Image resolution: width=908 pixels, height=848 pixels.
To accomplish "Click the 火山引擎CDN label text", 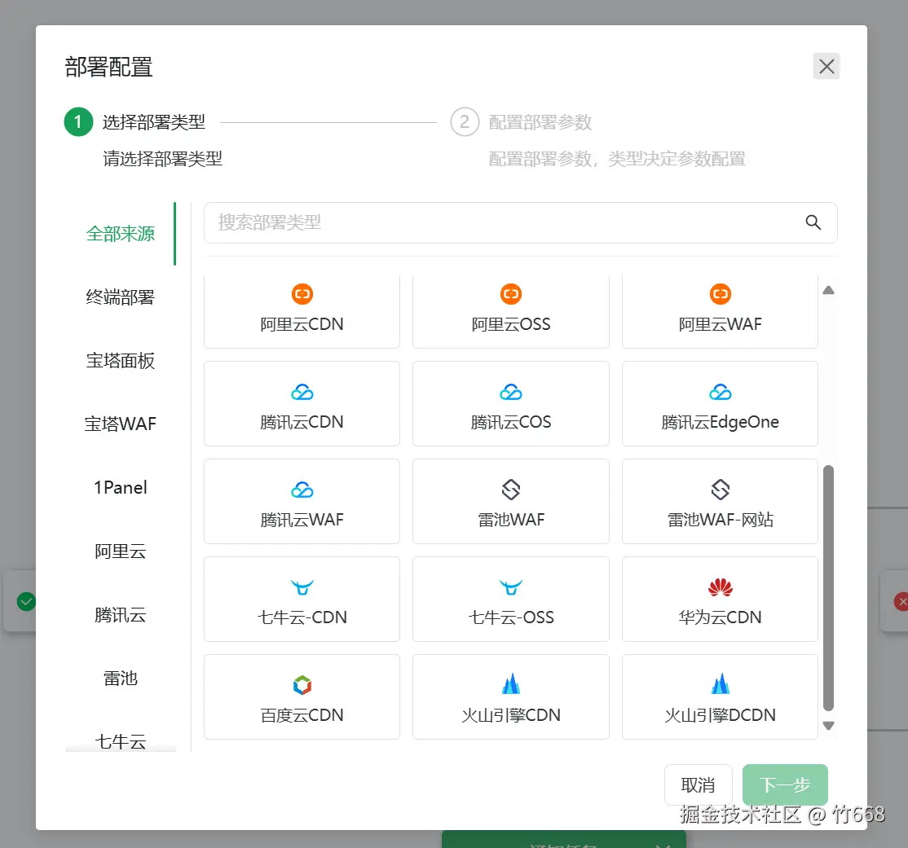I will 511,715.
